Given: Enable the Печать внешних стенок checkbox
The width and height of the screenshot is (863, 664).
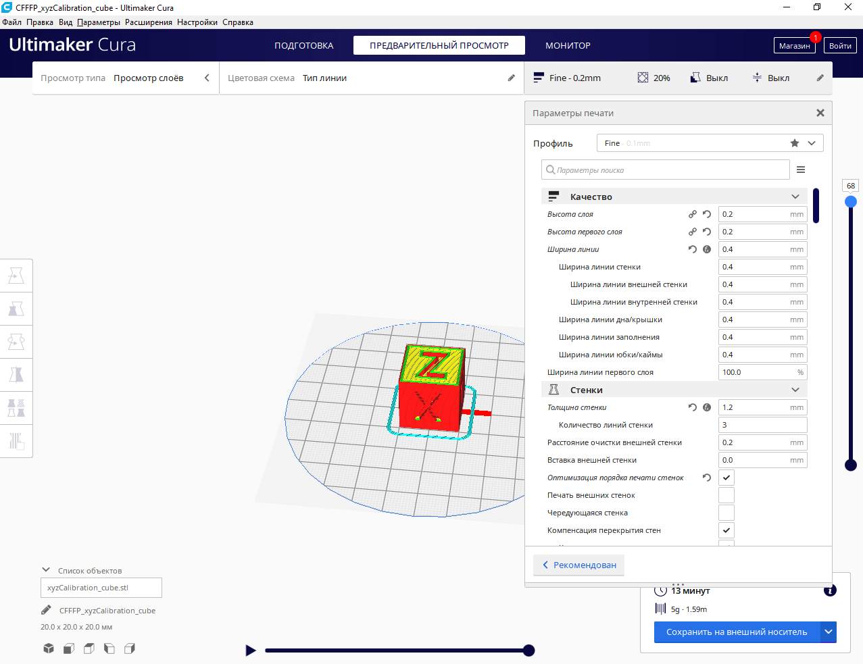Looking at the screenshot, I should [726, 495].
